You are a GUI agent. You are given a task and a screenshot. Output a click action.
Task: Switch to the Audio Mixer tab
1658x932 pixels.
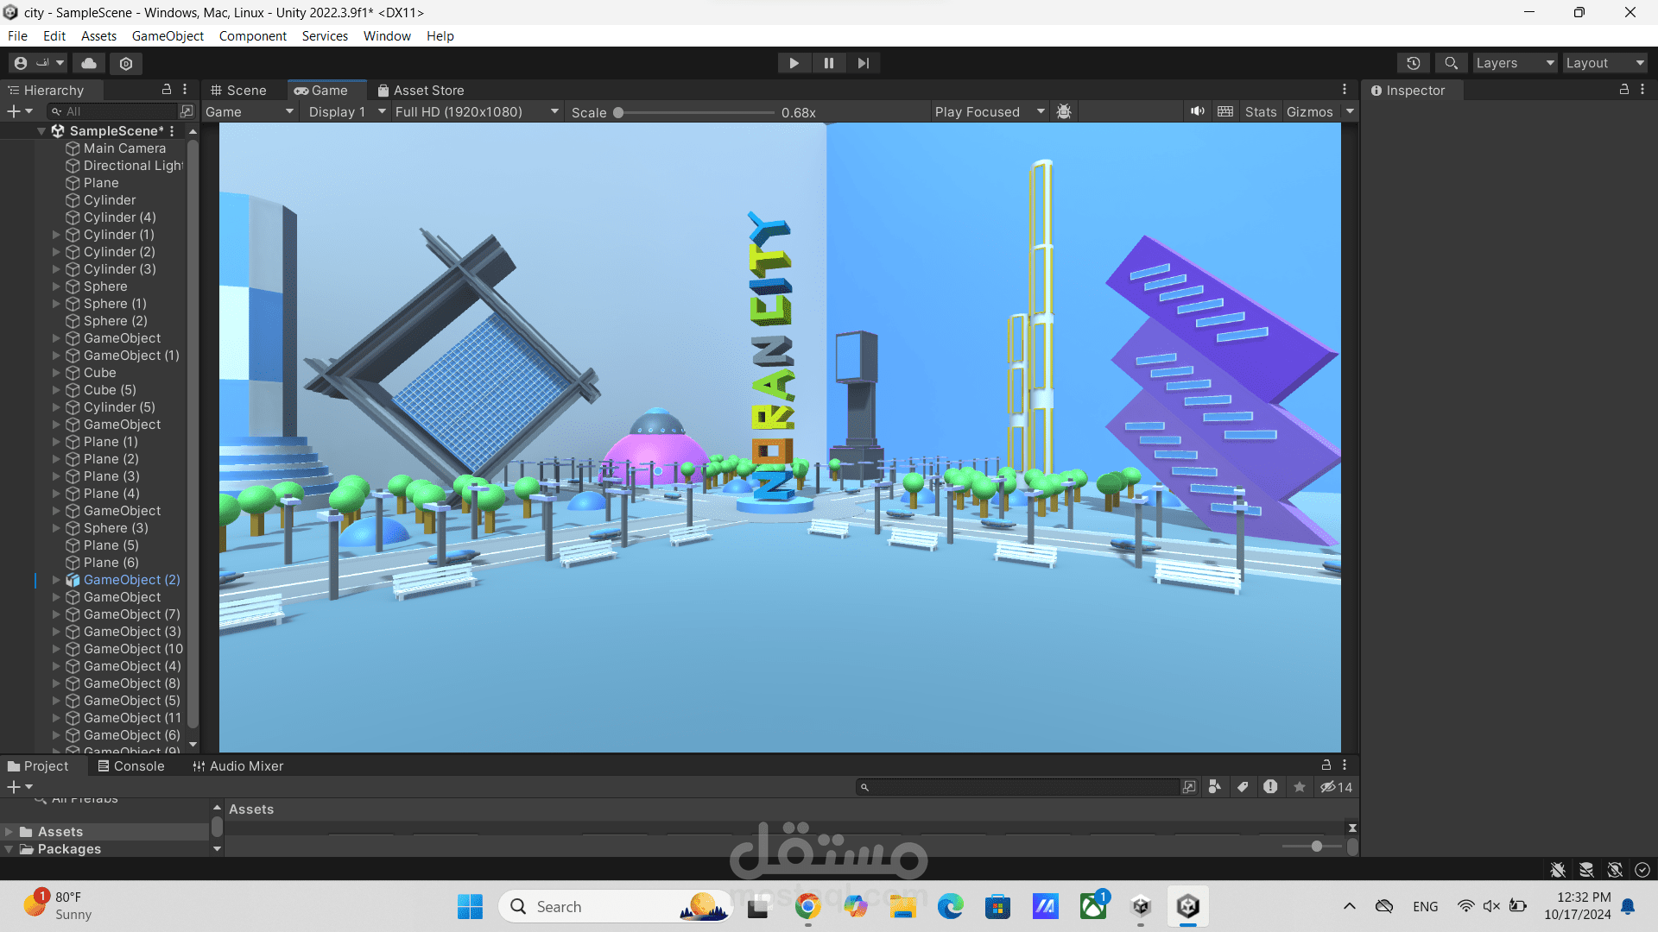point(237,766)
